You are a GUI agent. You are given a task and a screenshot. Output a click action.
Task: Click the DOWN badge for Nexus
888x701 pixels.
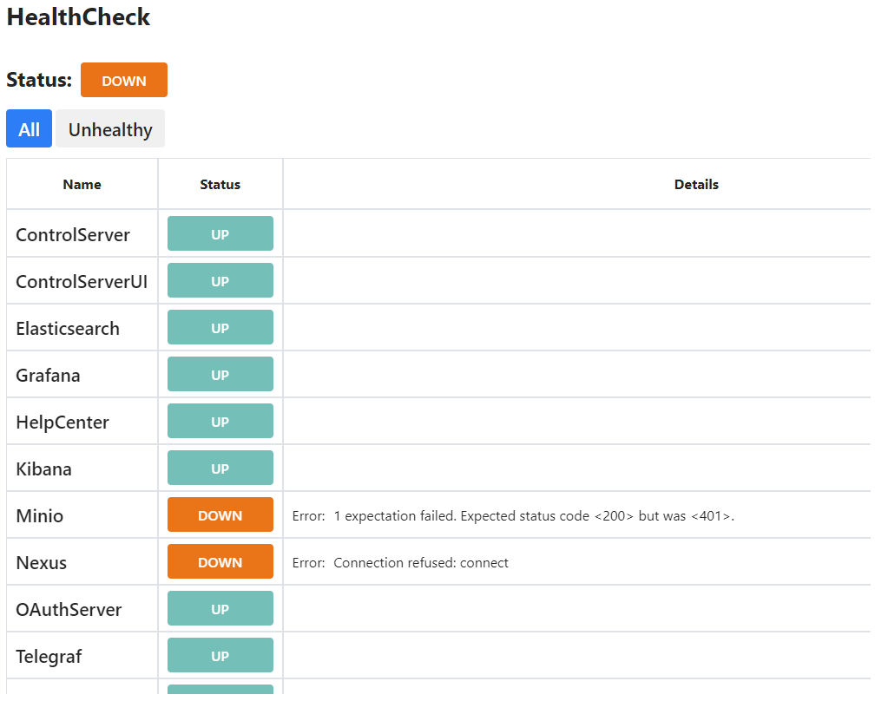pos(220,561)
